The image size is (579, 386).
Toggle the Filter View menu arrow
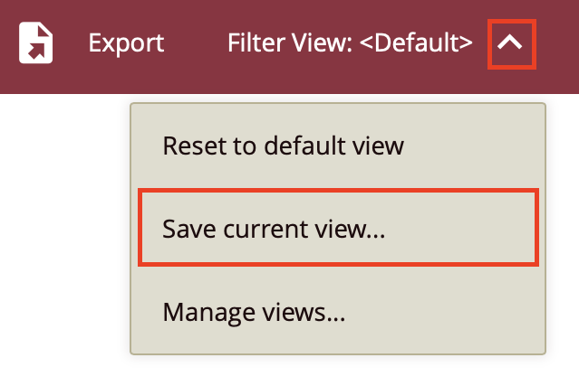point(511,42)
